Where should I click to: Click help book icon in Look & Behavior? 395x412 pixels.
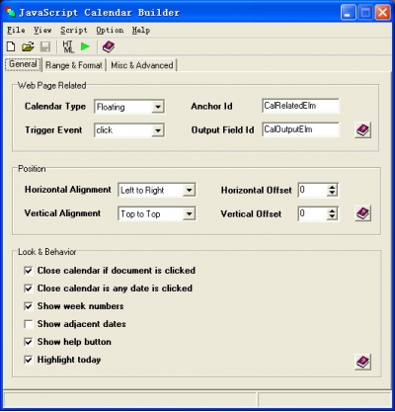(x=363, y=362)
